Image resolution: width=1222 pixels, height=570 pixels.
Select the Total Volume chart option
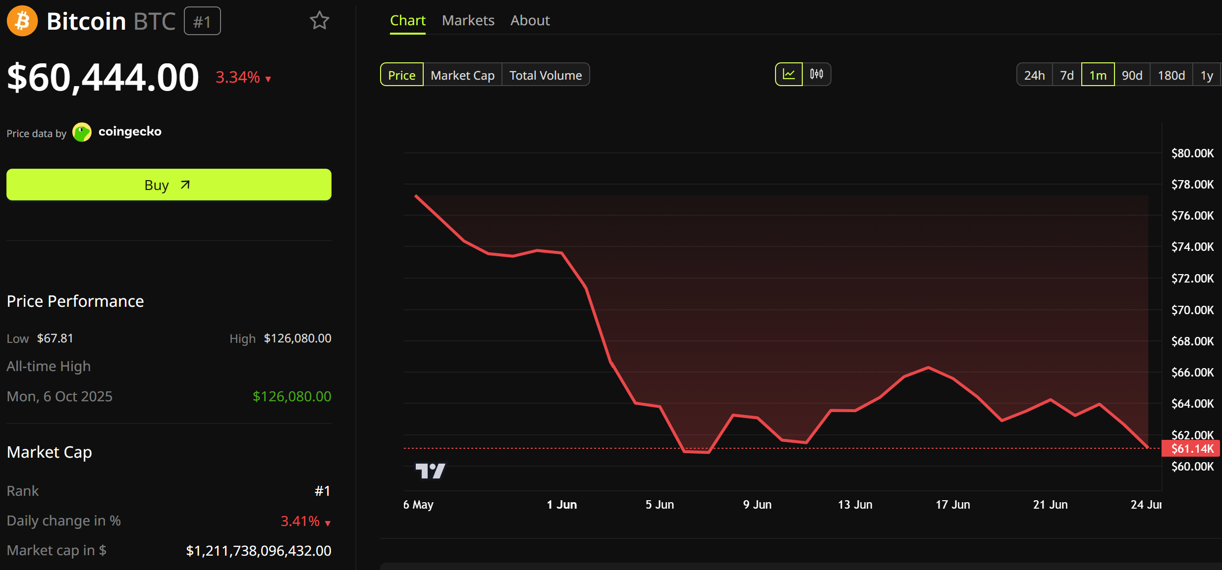546,75
